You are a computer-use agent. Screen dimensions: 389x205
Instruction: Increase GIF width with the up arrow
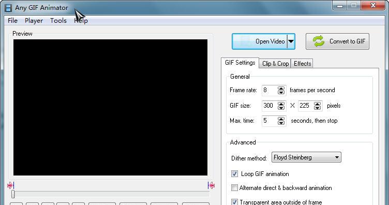point(281,104)
